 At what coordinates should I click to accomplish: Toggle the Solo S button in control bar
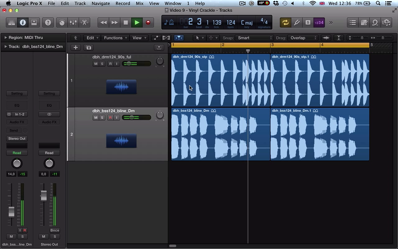307,22
